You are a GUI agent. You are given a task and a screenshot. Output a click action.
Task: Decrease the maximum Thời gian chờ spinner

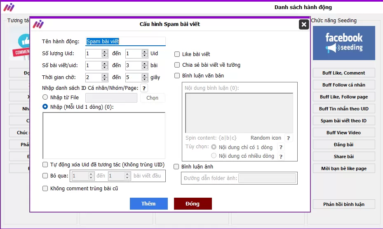(145, 79)
